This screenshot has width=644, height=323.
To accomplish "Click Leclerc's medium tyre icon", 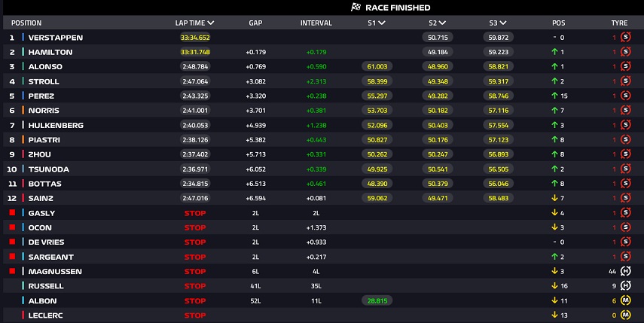I will pyautogui.click(x=625, y=315).
